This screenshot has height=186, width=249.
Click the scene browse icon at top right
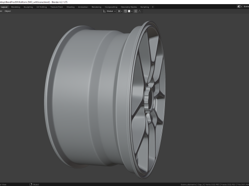coord(240,7)
